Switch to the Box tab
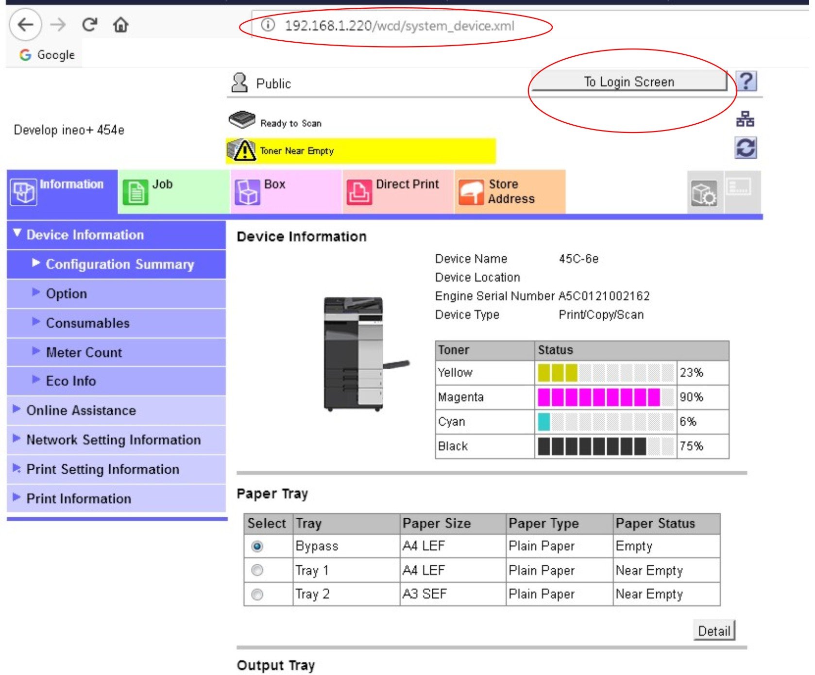This screenshot has width=815, height=675. [286, 192]
